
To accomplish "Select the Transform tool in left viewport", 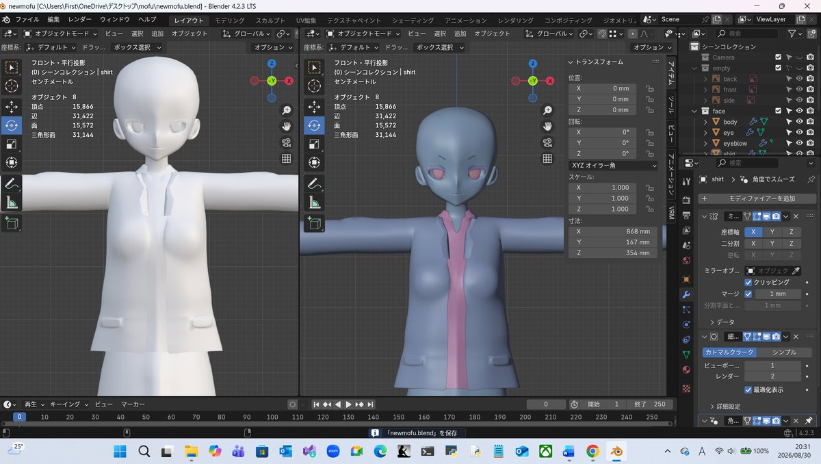I will click(x=12, y=162).
